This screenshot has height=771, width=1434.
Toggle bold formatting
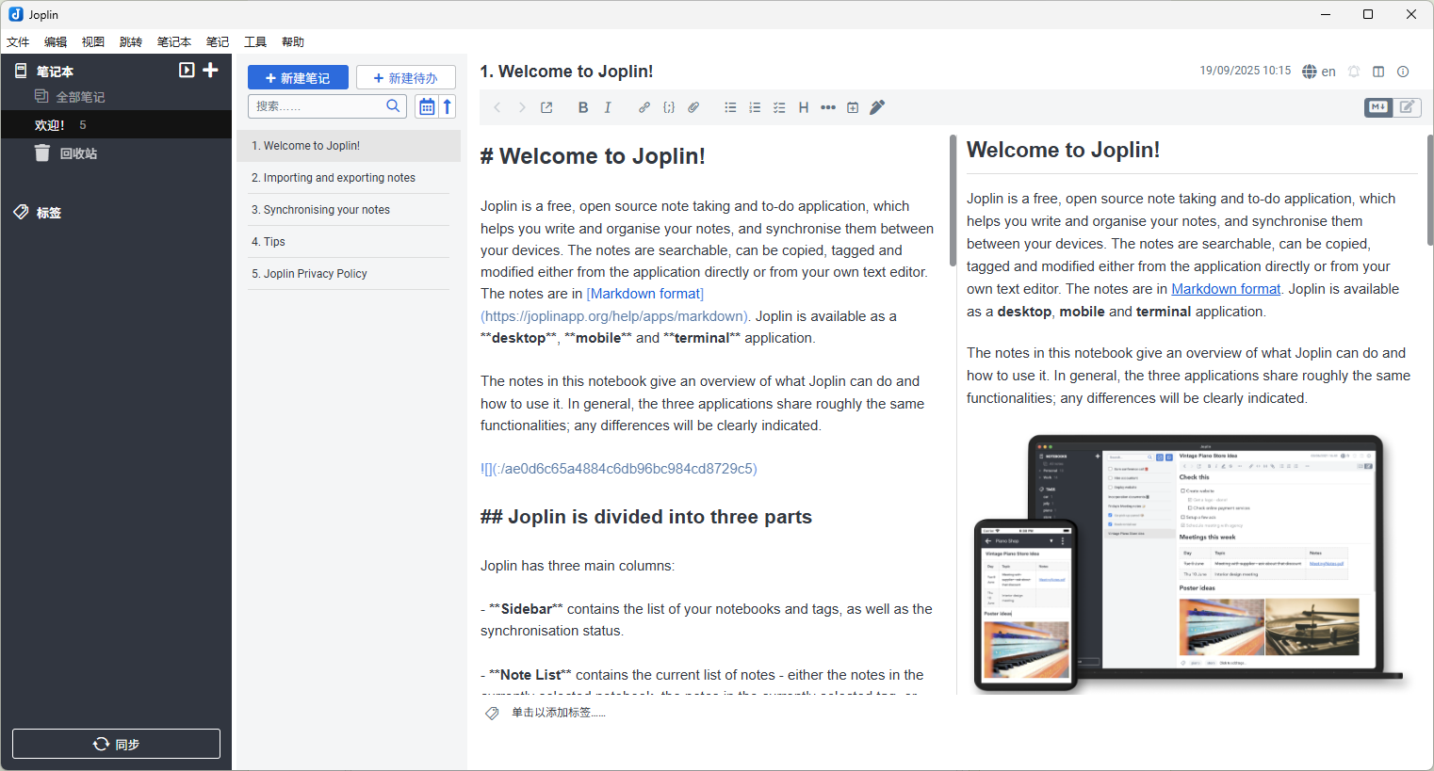pos(583,106)
